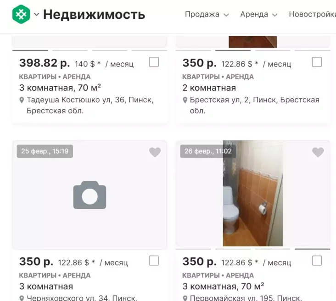Click the camera placeholder image icon

[90, 195]
